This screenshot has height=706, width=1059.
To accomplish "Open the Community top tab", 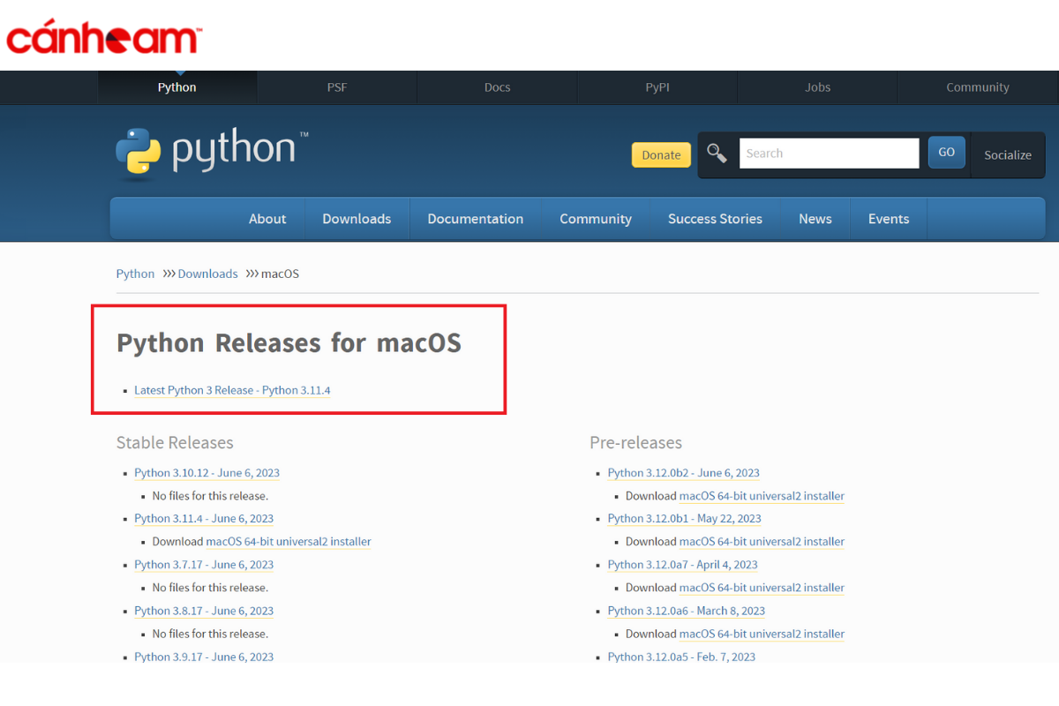I will (x=978, y=87).
